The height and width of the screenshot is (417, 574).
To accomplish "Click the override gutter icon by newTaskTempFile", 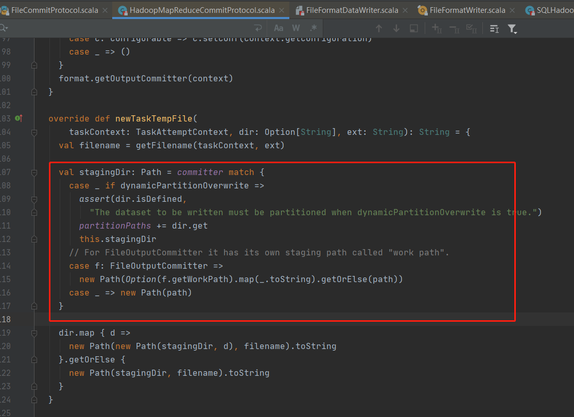I will point(19,118).
